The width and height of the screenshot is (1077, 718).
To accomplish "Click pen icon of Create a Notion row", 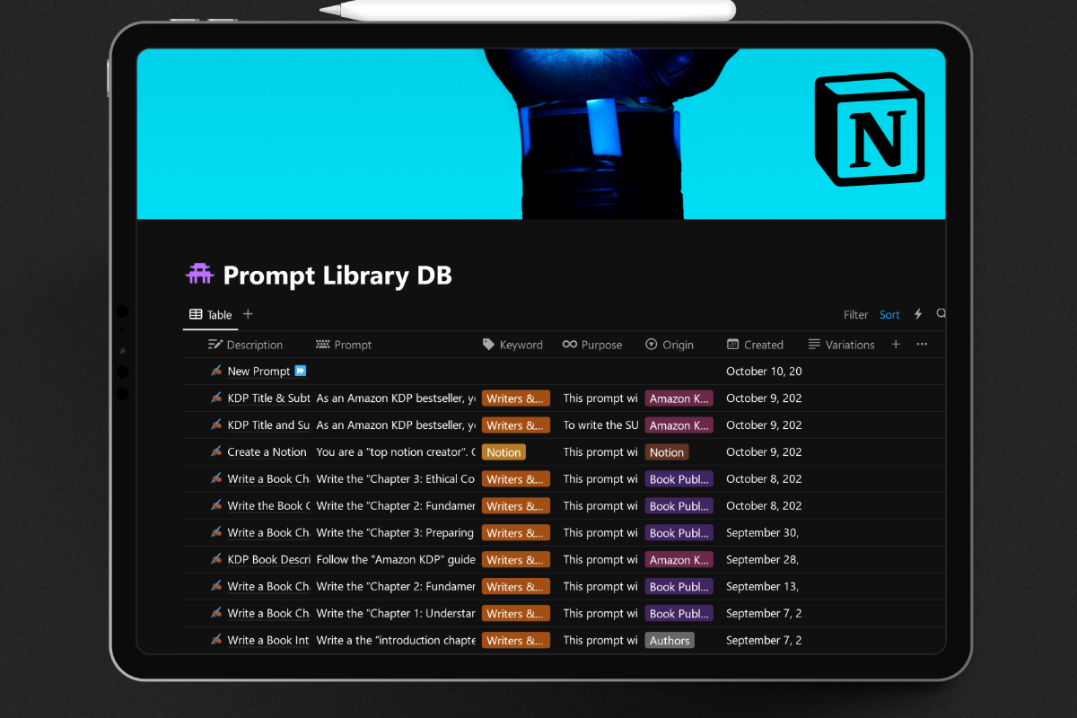I will pyautogui.click(x=216, y=451).
